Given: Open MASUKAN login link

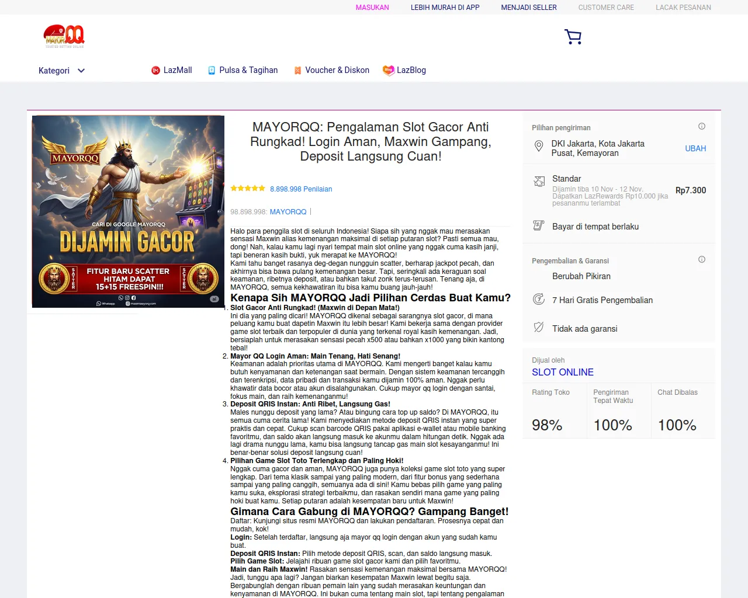Looking at the screenshot, I should 372,8.
